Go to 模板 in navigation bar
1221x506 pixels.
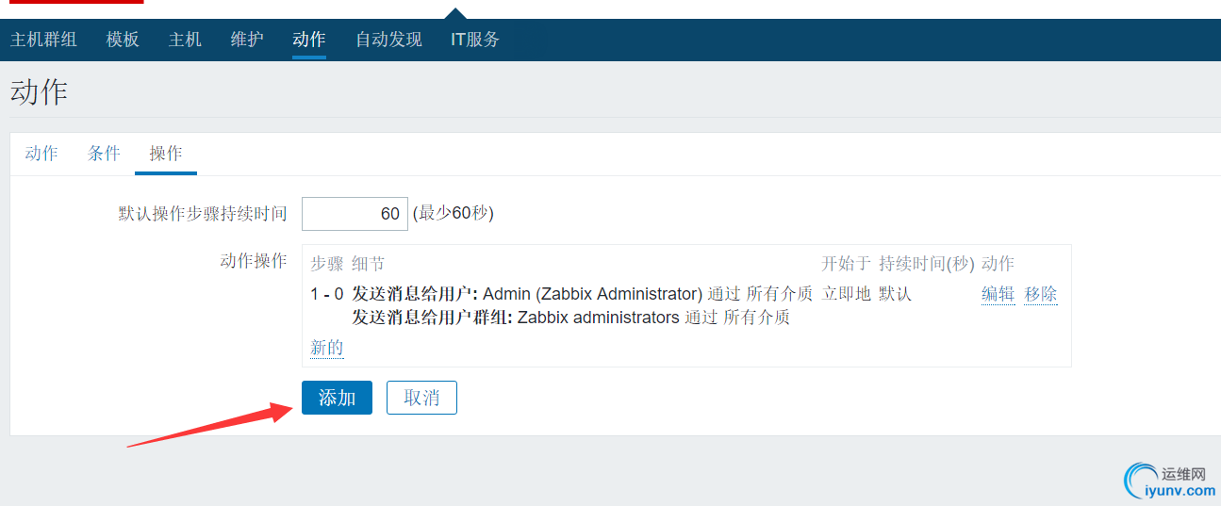coord(123,40)
